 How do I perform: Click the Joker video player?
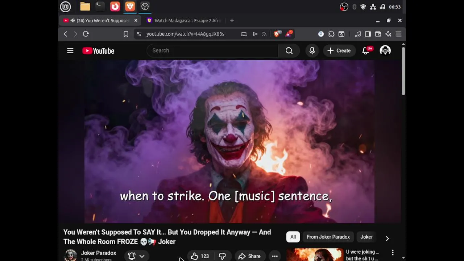[229, 141]
